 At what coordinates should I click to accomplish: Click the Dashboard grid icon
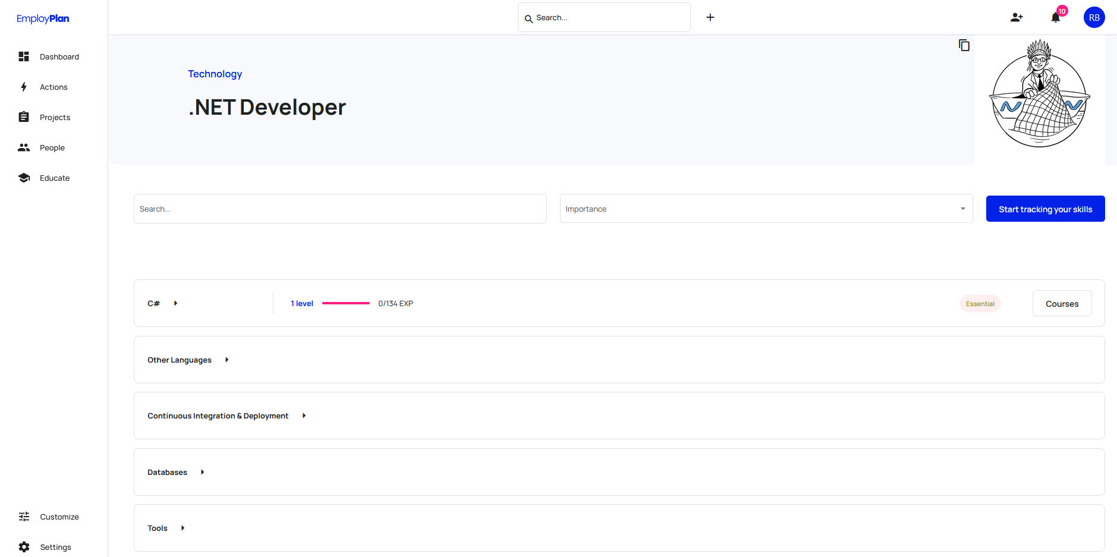(24, 56)
